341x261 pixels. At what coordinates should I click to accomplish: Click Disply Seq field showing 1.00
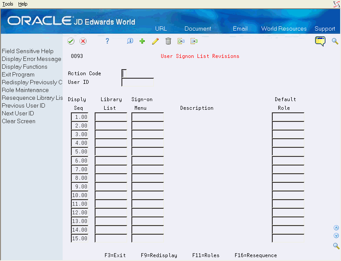pos(80,117)
